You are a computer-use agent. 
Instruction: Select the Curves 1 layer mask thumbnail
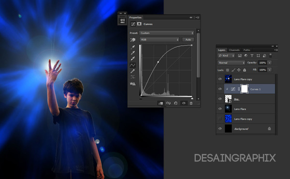pyautogui.click(x=244, y=89)
